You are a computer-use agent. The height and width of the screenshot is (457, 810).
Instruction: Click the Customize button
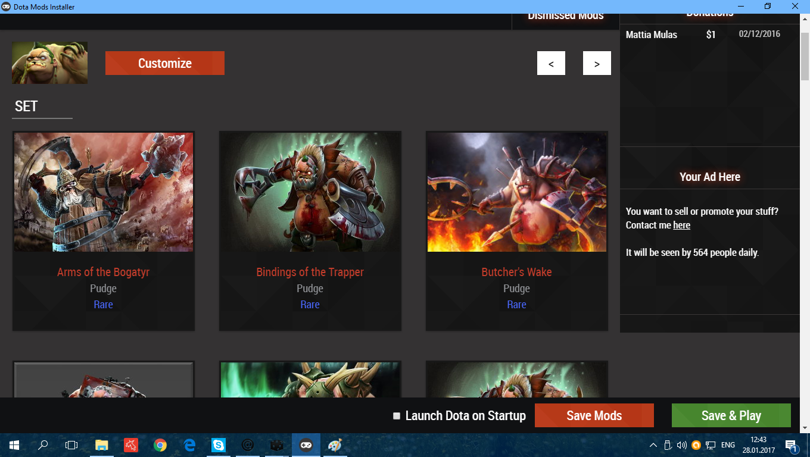point(165,63)
